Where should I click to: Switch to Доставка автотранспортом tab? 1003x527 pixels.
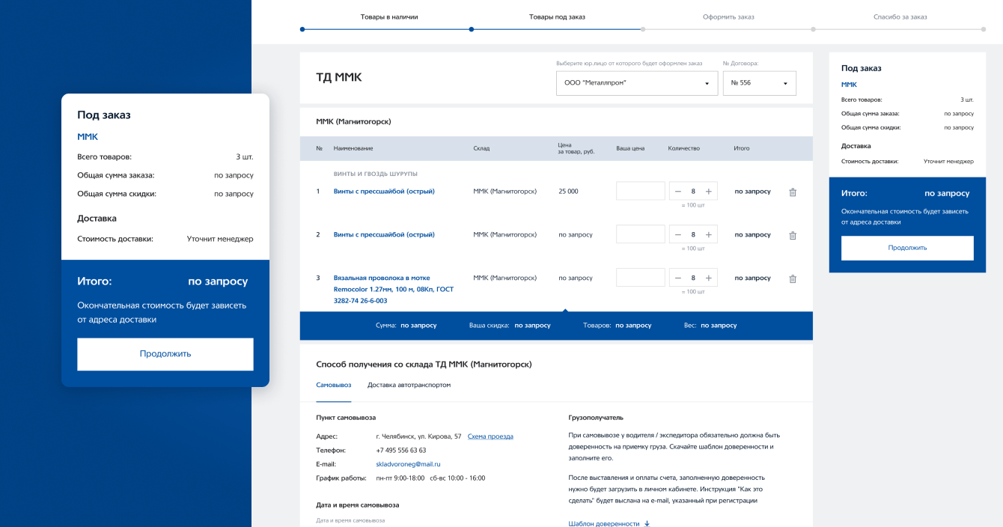pos(409,385)
